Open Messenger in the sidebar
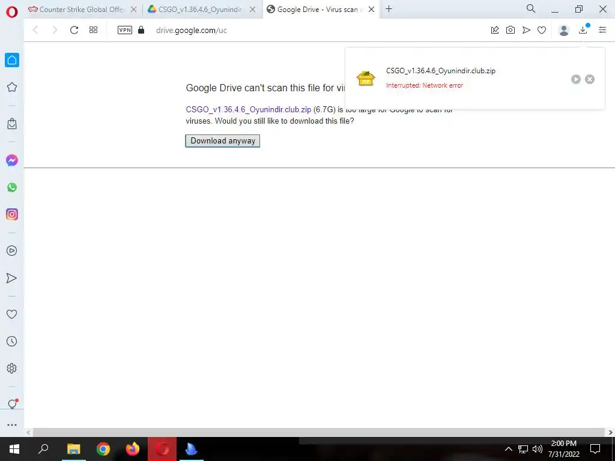615x461 pixels. pyautogui.click(x=12, y=160)
